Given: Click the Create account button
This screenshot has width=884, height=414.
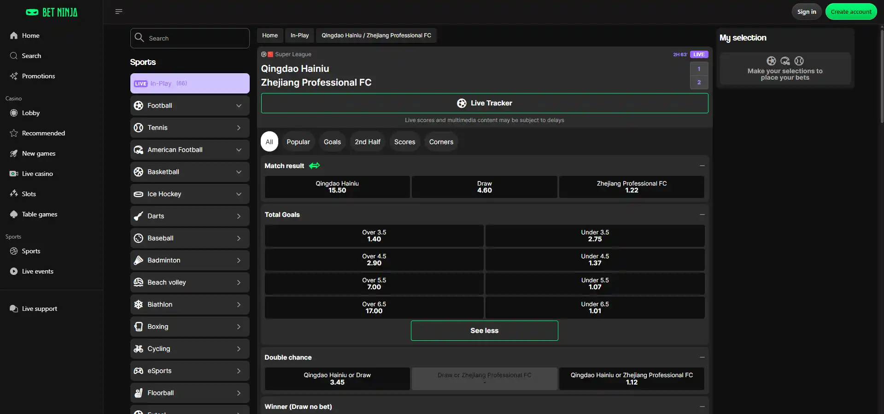Looking at the screenshot, I should click(x=851, y=12).
